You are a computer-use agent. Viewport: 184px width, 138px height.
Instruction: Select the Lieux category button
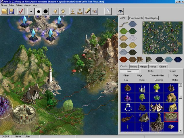point(129,71)
